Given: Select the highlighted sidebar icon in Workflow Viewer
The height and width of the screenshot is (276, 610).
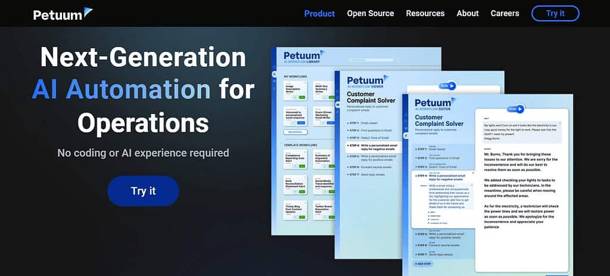Looking at the screenshot, I should point(337,105).
